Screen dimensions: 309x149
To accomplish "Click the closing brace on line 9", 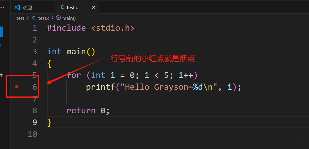I will (x=50, y=122).
